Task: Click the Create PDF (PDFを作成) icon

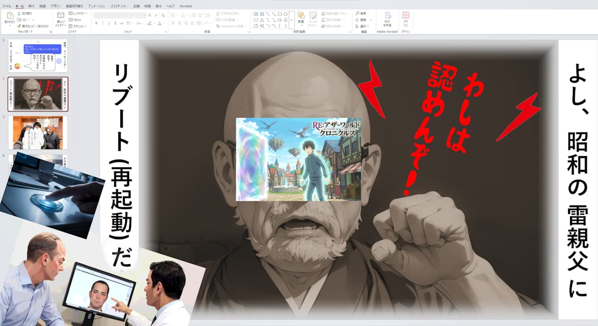Action: 387,18
